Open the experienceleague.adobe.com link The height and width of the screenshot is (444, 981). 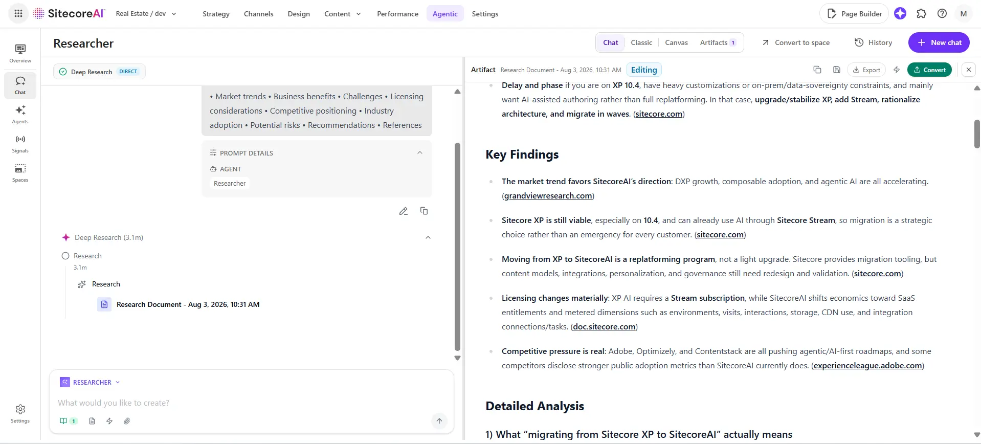point(867,365)
